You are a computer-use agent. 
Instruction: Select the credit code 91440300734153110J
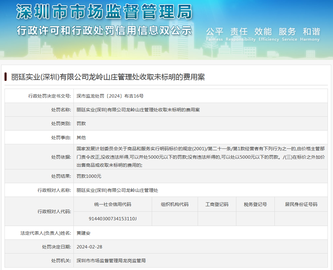pos(113,219)
